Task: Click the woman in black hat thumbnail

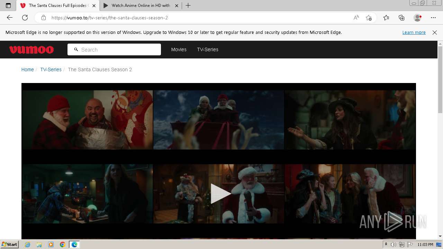Action: (x=350, y=120)
